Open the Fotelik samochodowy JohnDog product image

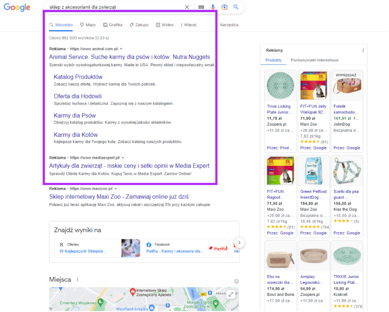(347, 86)
